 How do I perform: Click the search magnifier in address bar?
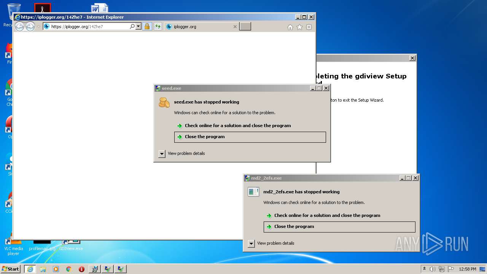pyautogui.click(x=132, y=27)
